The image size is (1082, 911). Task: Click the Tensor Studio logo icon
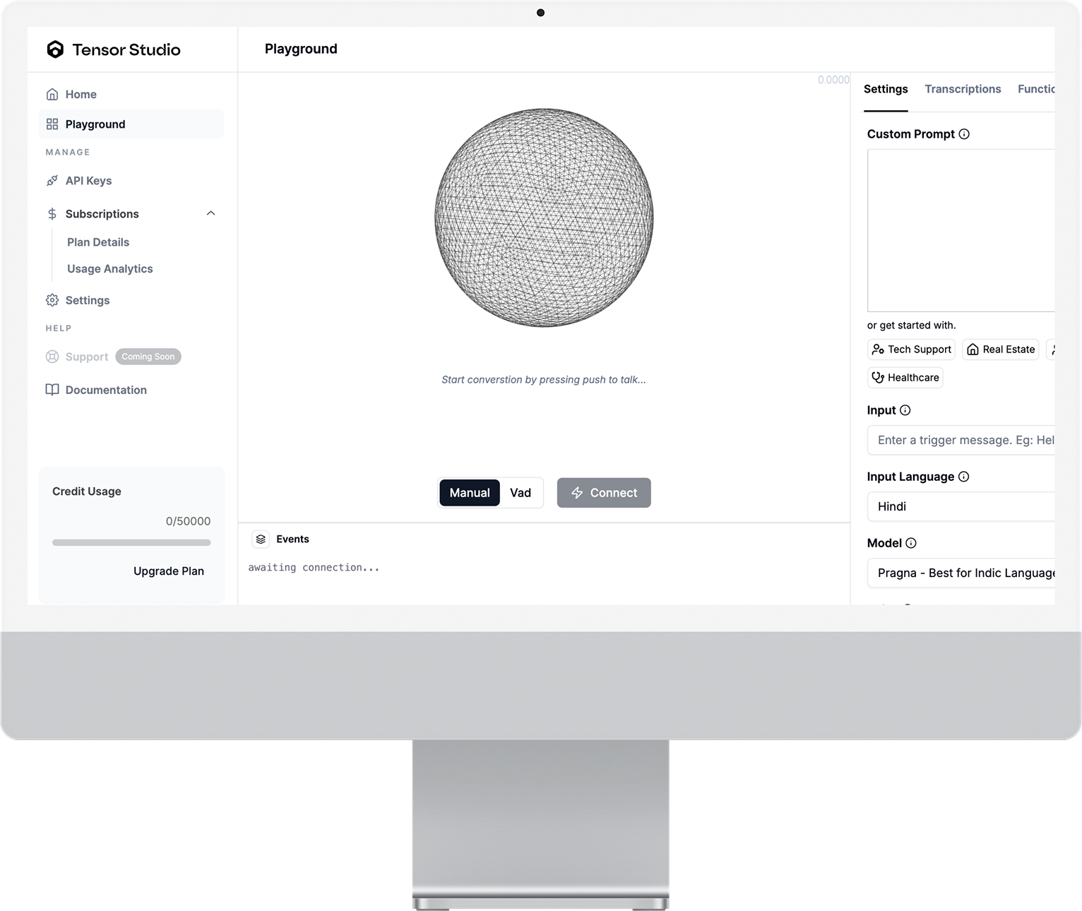point(55,49)
